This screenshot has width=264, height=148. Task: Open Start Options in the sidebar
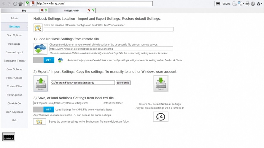click(x=14, y=35)
